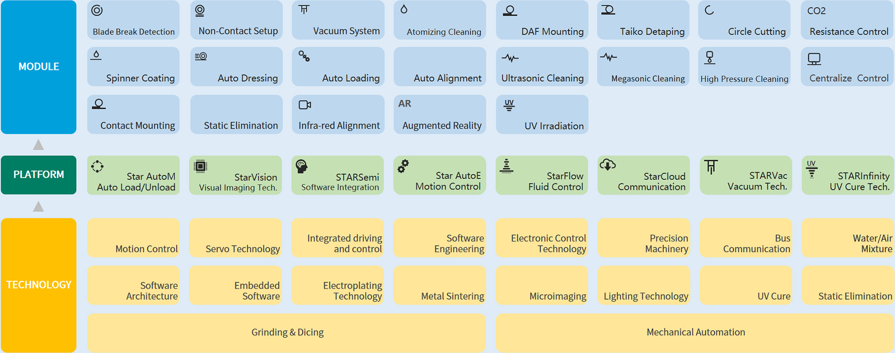Open the Mechanical Automation technology tile
Screen dimensions: 895x353
695,332
